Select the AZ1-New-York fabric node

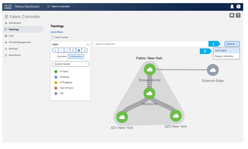122,117
